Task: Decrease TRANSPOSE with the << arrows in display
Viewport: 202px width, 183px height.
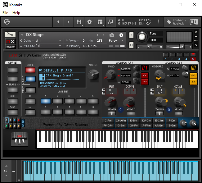Action: click(57, 83)
